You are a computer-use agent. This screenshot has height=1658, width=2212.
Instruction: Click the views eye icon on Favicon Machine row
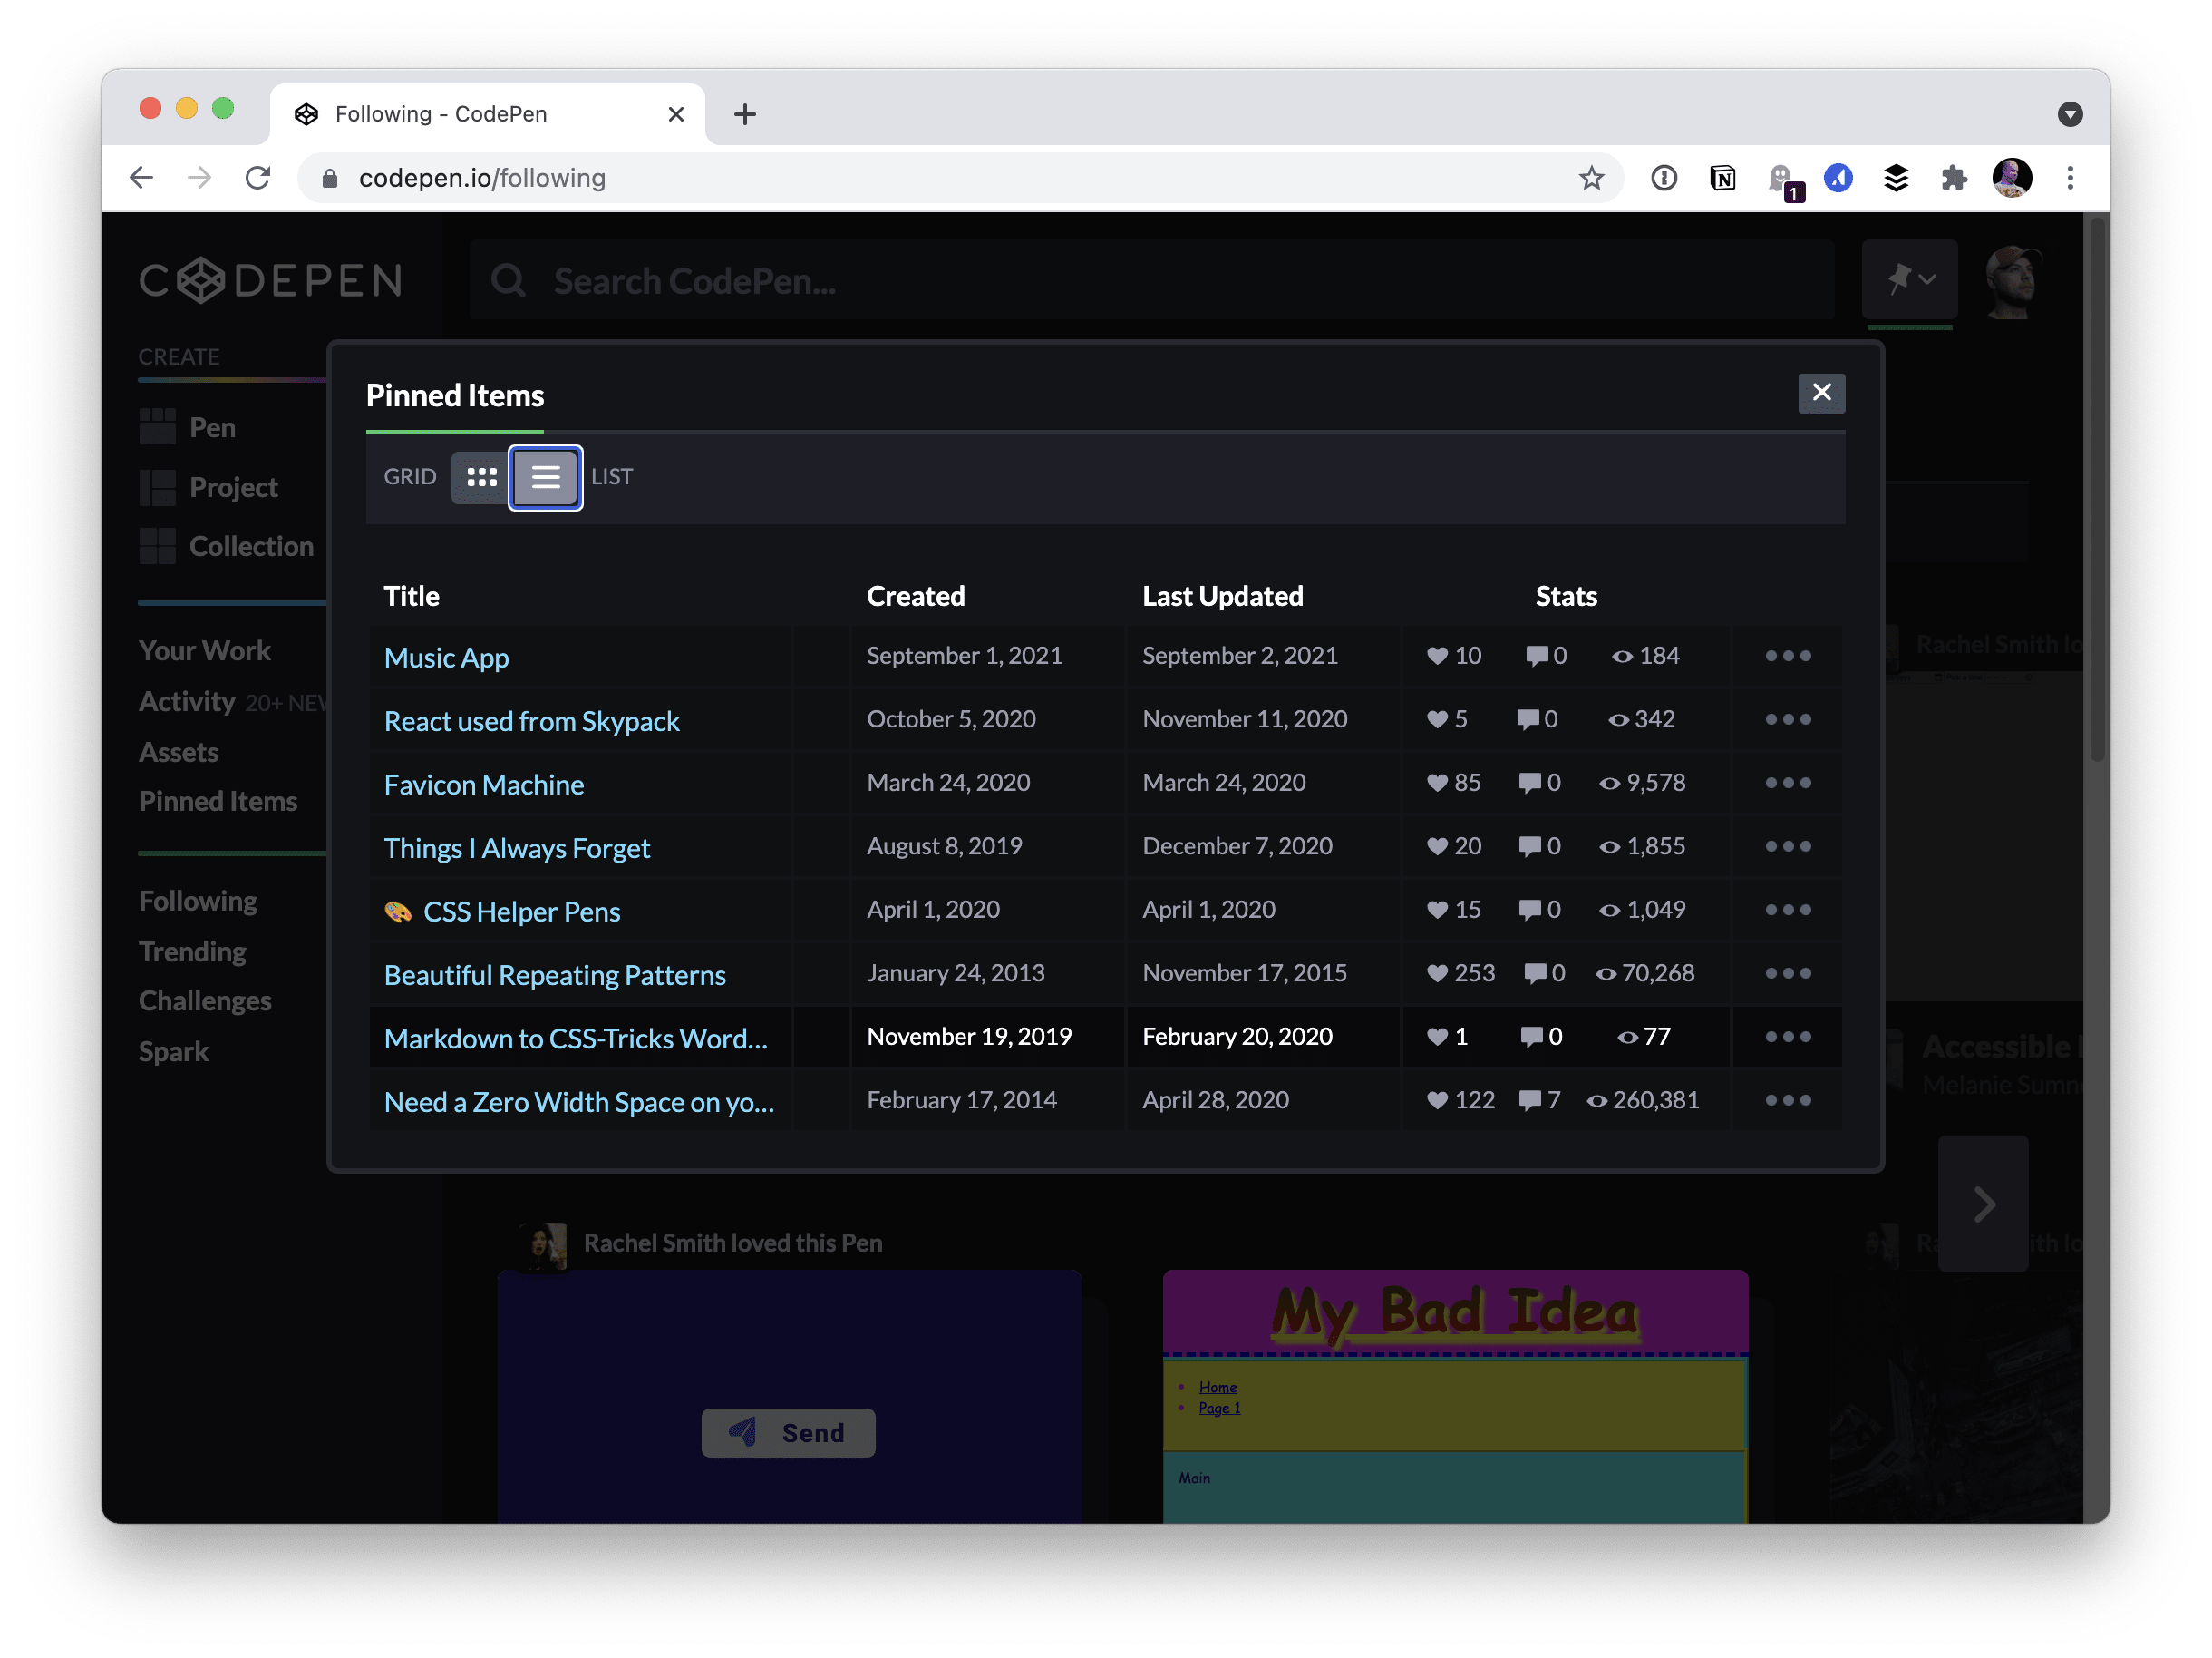pos(1610,783)
